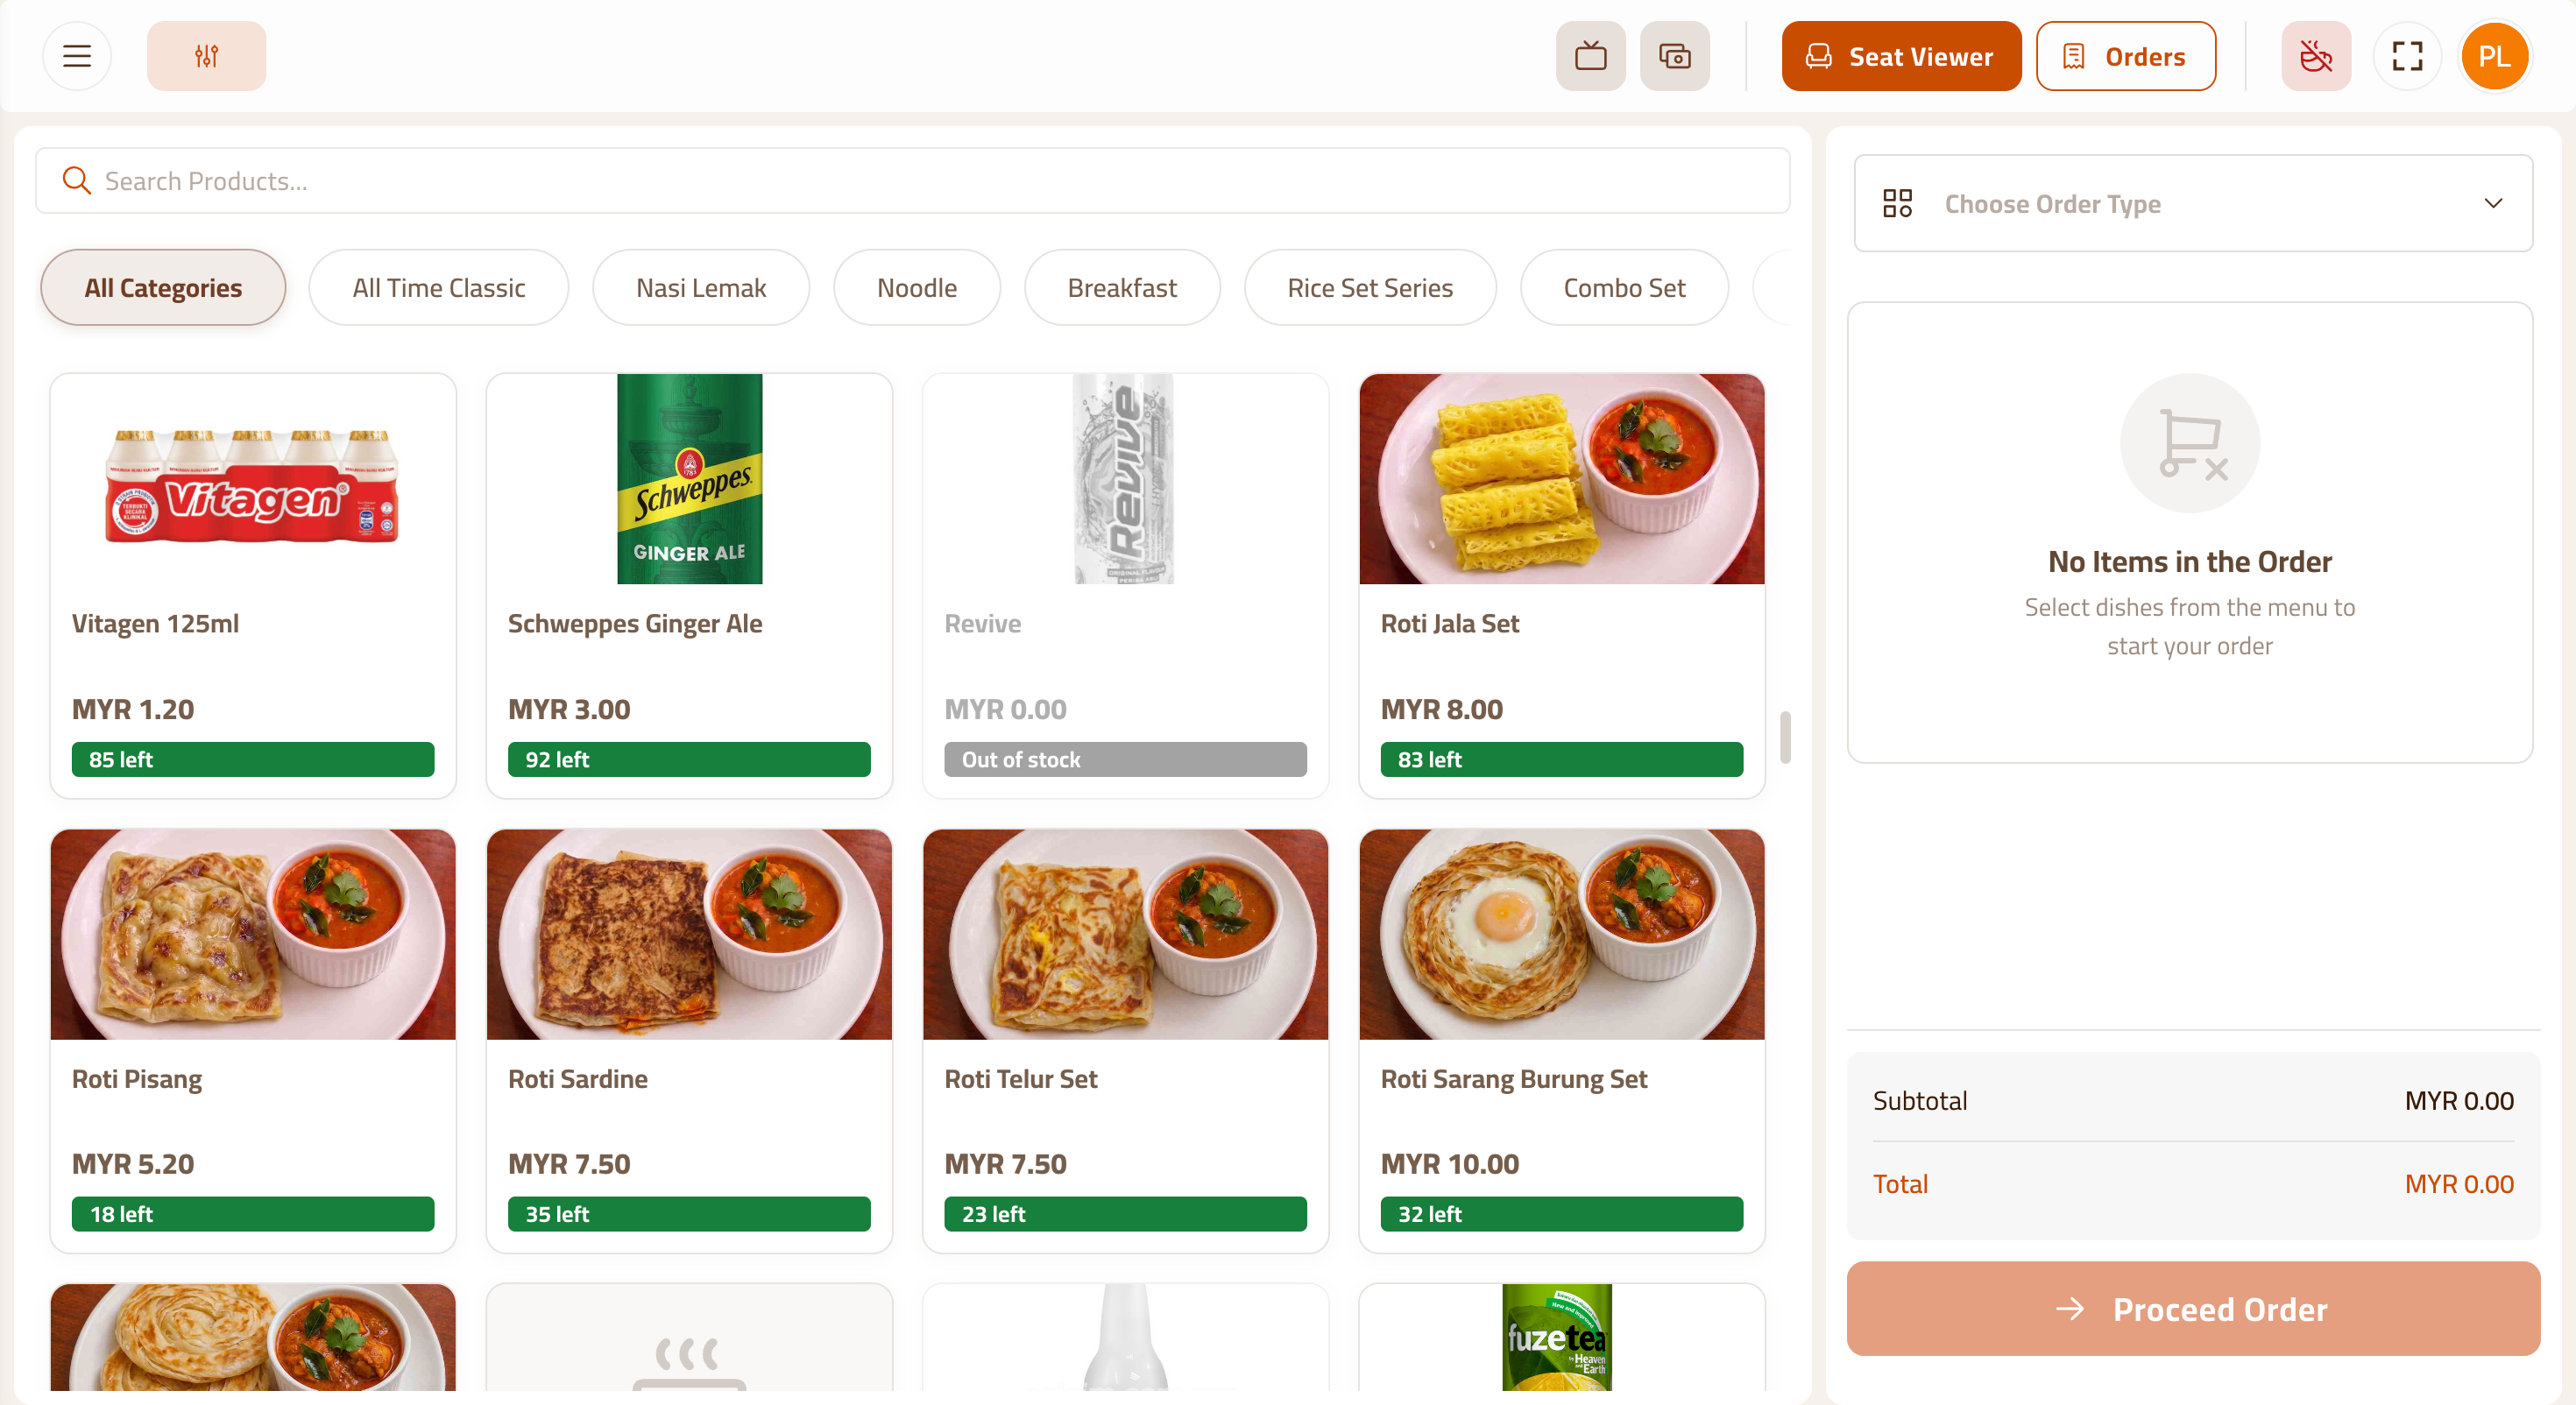Add Roti Jala Set product image
Screen dimensions: 2576x1405
point(1562,479)
